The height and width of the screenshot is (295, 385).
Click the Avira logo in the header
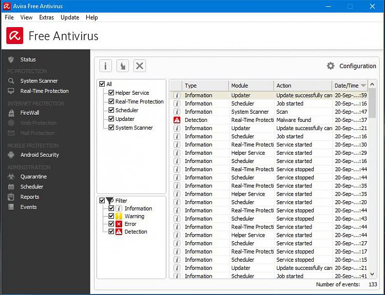pos(15,36)
